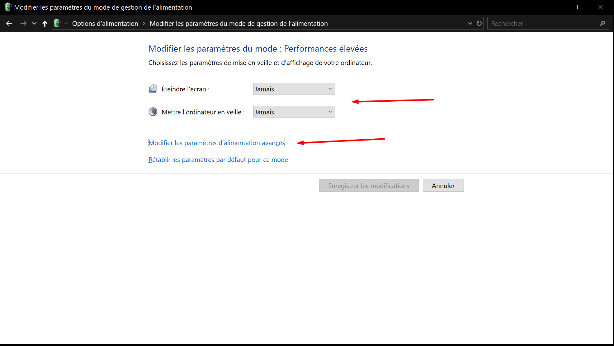
Task: Go up one level with up arrow
Action: coord(45,23)
